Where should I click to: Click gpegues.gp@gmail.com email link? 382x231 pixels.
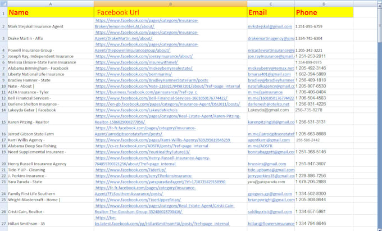click(270, 194)
